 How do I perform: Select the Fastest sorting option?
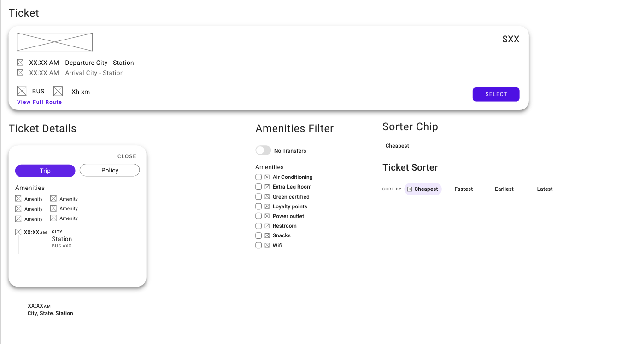[463, 189]
